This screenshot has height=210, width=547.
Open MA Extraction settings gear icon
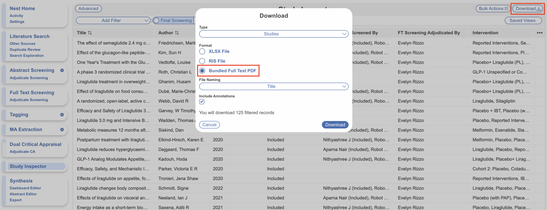(62, 130)
